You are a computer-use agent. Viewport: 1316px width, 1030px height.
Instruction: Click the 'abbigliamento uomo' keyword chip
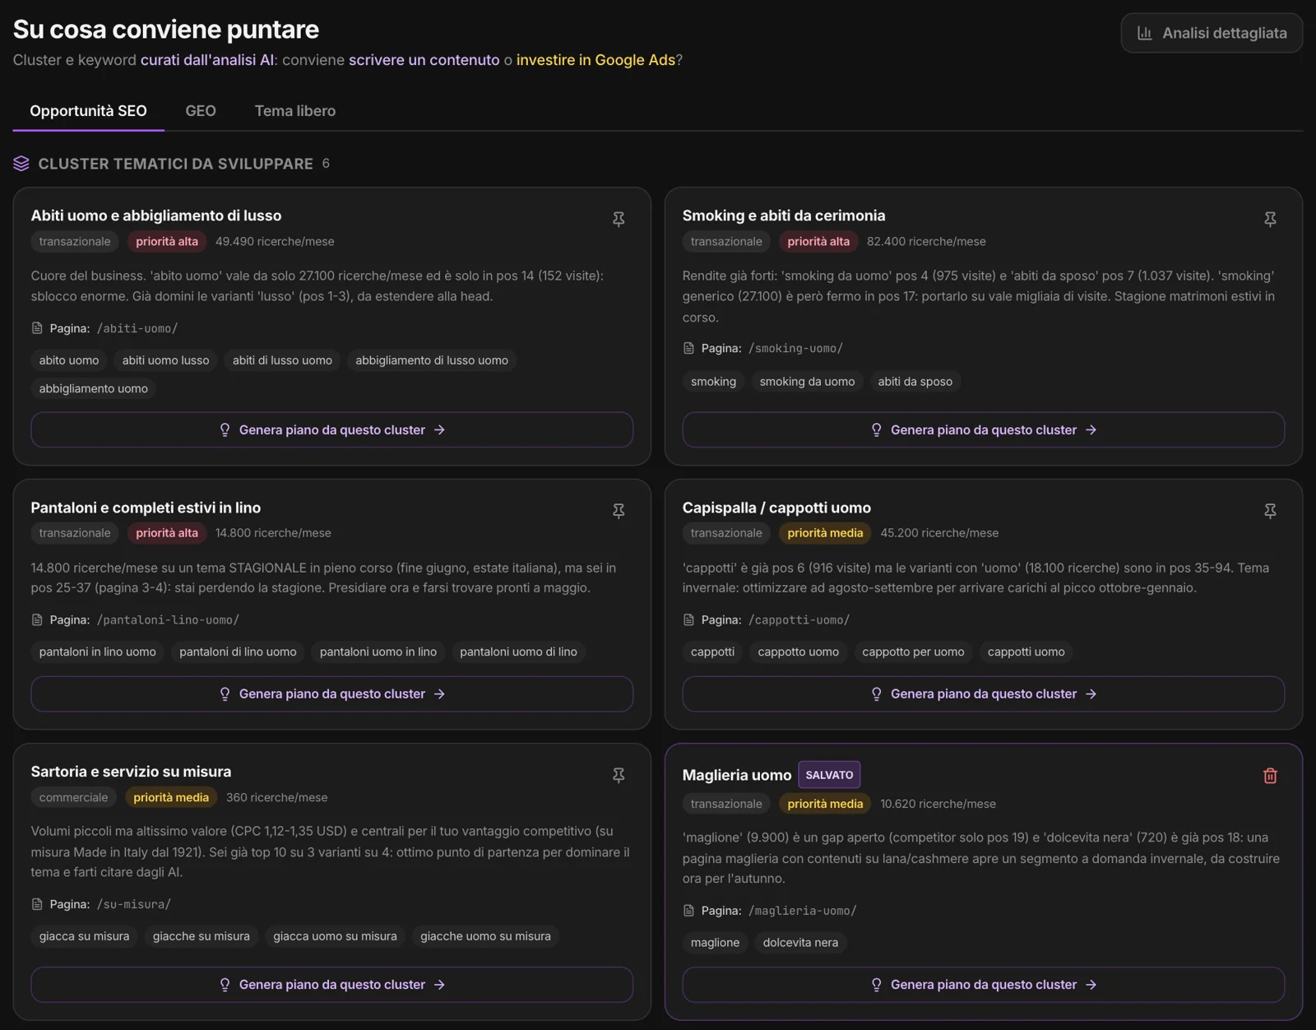click(x=94, y=388)
